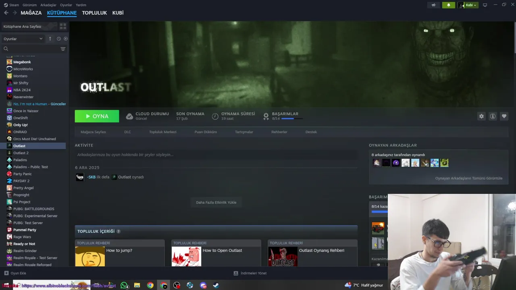Open the library filter options icon
The image size is (516, 290).
[63, 49]
